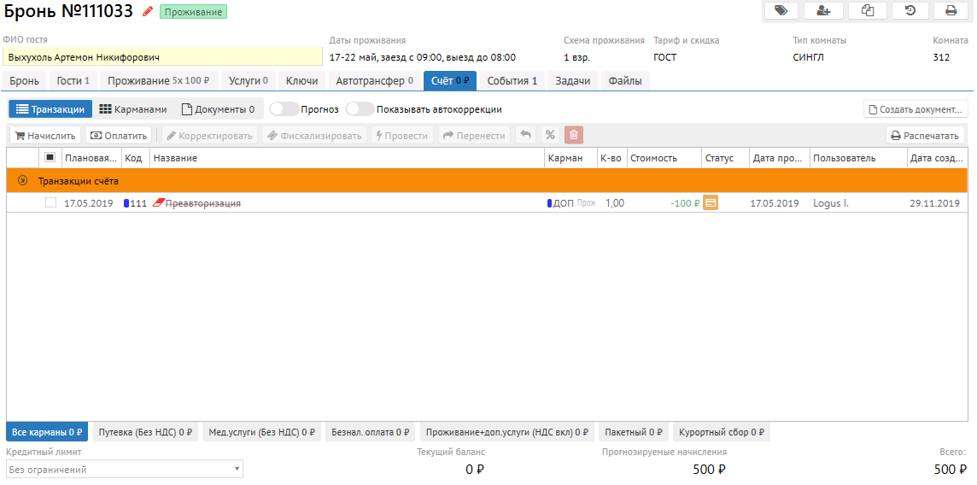
Task: Check the select-all checkbox in the table header
Action: 50,158
